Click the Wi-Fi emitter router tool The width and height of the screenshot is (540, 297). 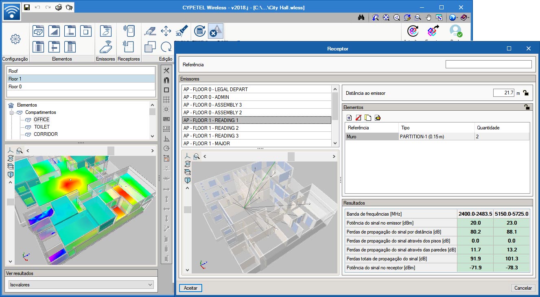(x=106, y=47)
